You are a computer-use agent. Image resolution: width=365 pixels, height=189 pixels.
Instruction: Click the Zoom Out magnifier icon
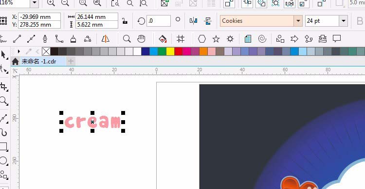pos(65,3)
